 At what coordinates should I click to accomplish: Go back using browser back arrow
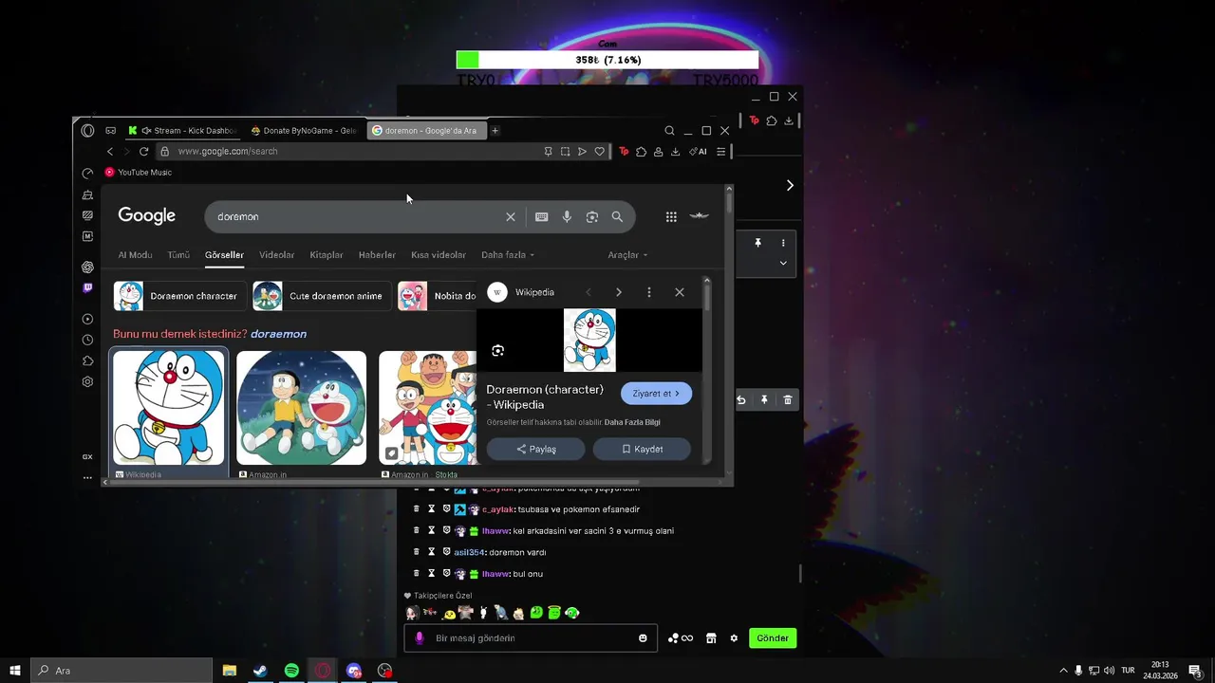tap(110, 152)
